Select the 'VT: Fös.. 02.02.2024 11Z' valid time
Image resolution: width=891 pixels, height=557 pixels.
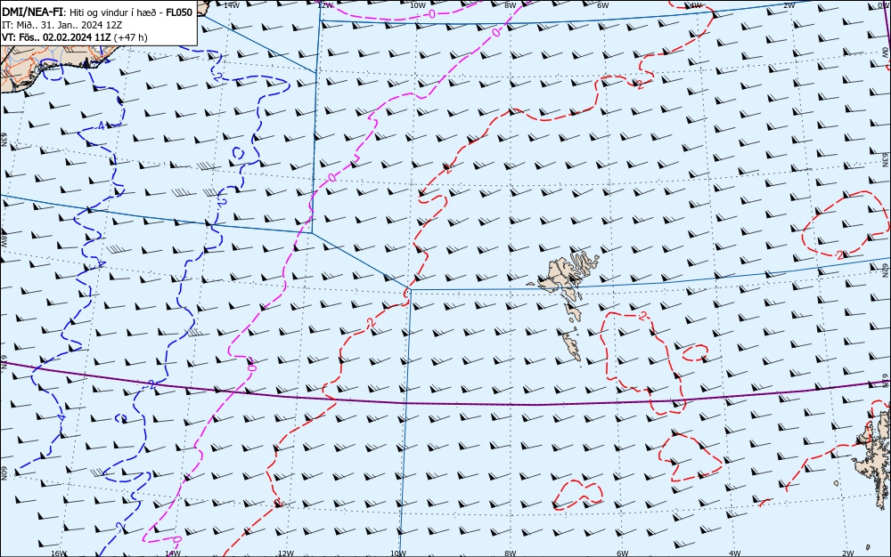(56, 37)
